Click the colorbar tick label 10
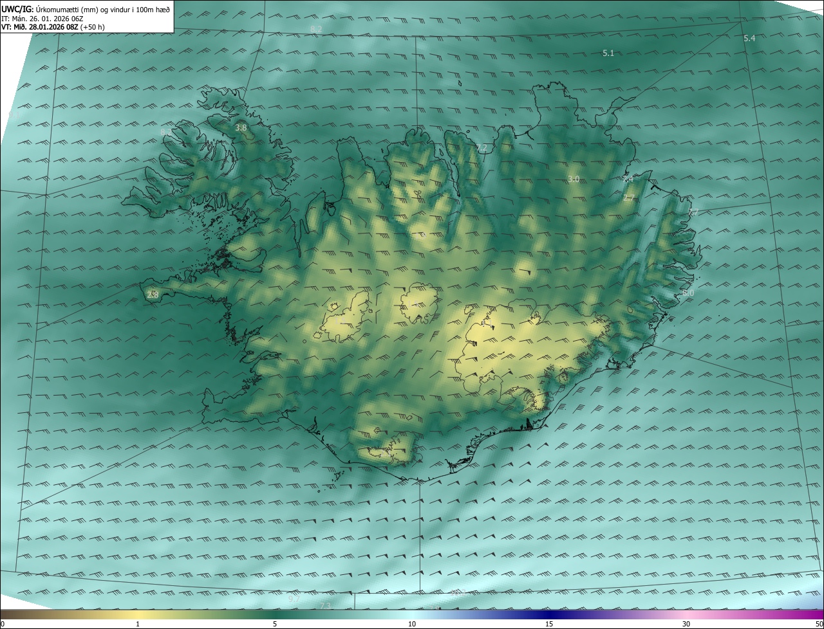 [412, 624]
